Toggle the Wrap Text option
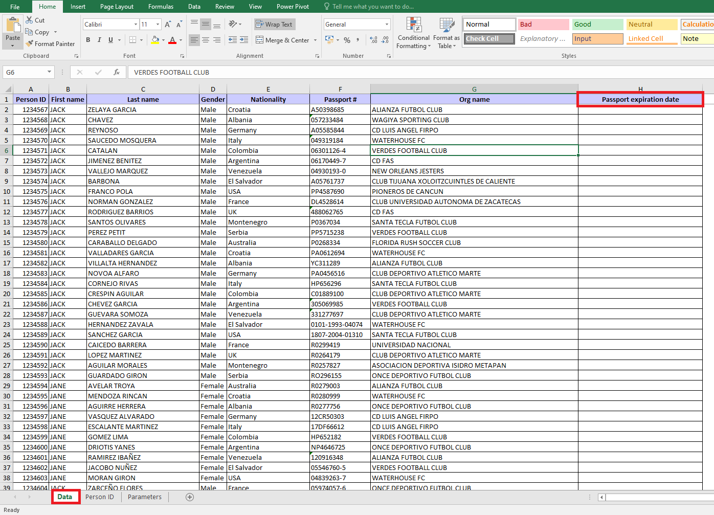This screenshot has width=714, height=515. point(275,25)
